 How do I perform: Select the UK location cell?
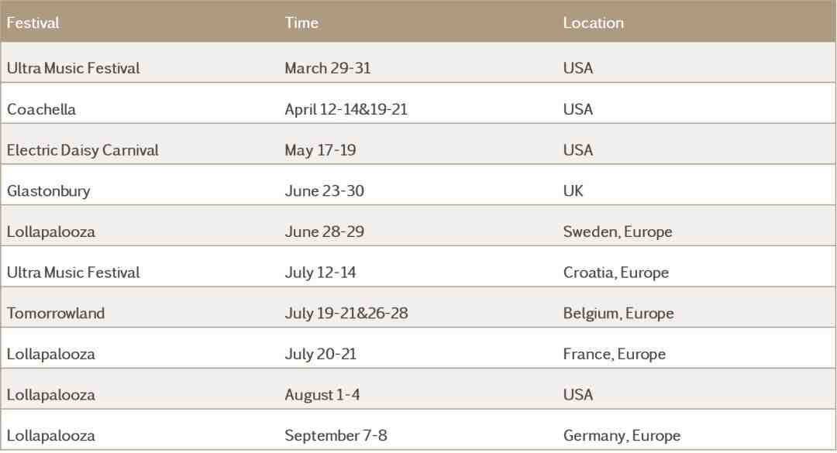573,191
